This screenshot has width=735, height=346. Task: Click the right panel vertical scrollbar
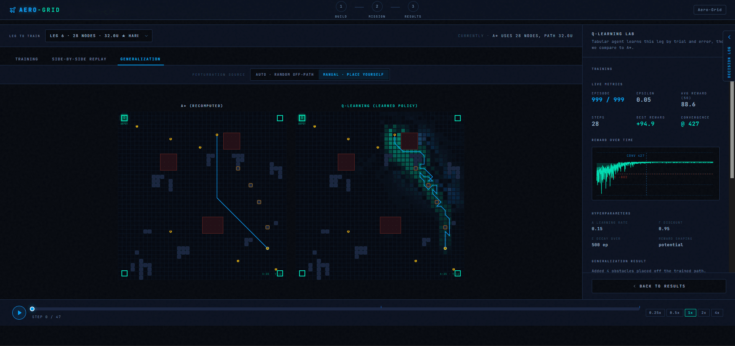pyautogui.click(x=732, y=130)
